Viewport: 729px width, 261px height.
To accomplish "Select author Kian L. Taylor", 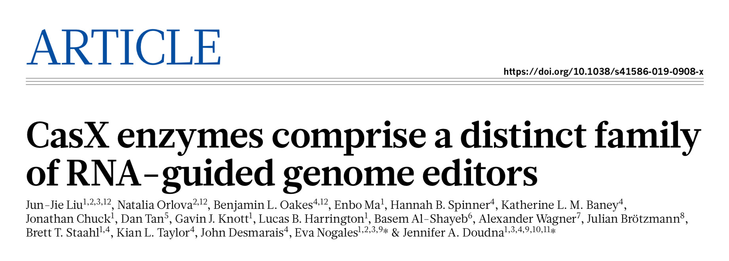I will click(x=153, y=233).
